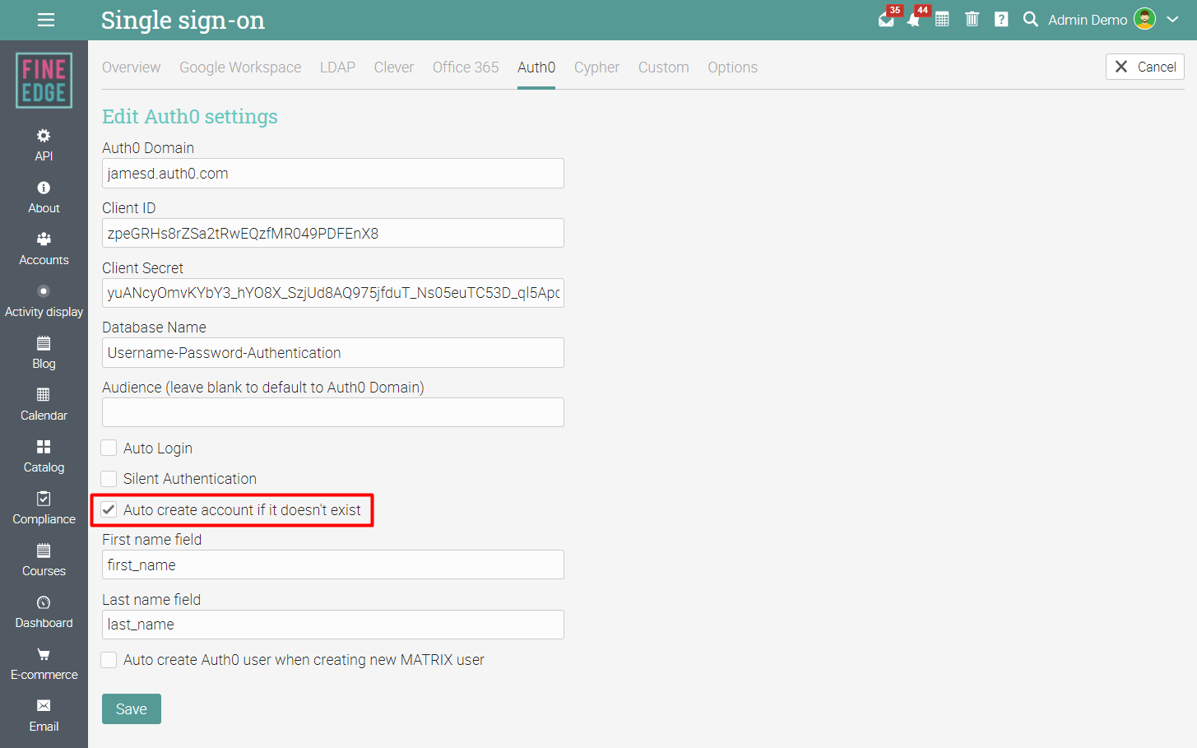This screenshot has height=748, width=1197.
Task: Open the trash bin icon
Action: coord(972,19)
